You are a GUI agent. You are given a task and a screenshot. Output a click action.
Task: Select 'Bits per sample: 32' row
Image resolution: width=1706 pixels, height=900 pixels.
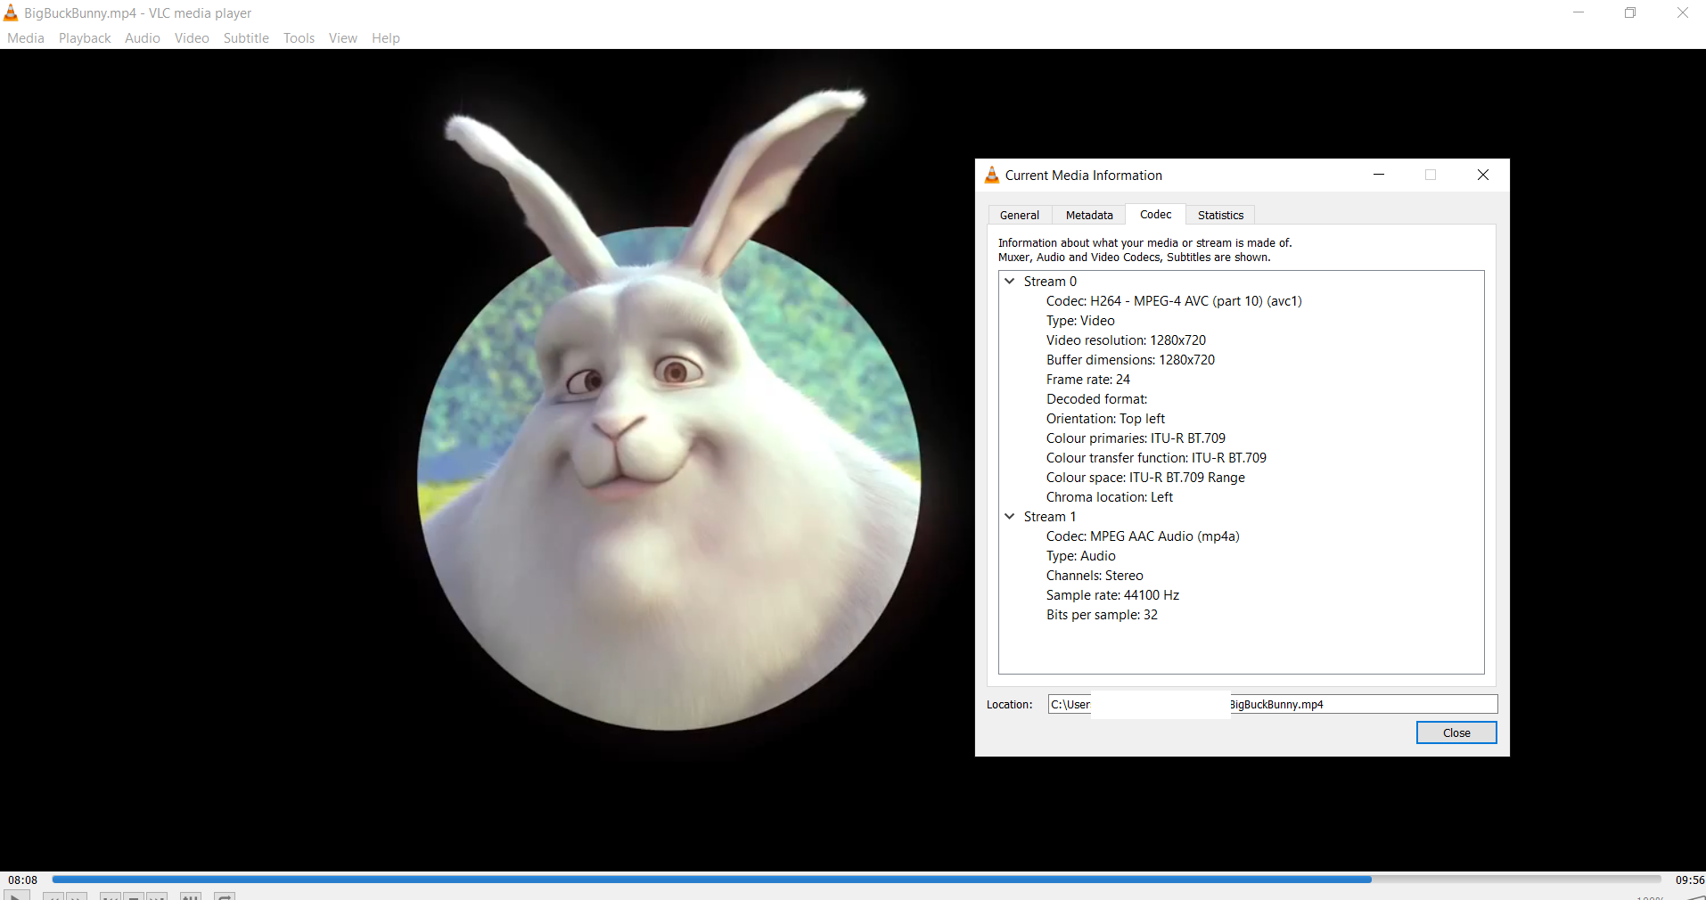[1102, 615]
